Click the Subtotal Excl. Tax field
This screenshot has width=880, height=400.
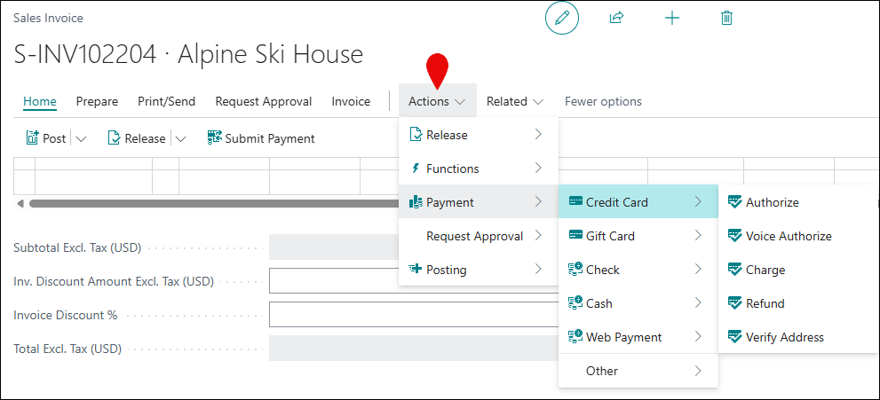(334, 247)
